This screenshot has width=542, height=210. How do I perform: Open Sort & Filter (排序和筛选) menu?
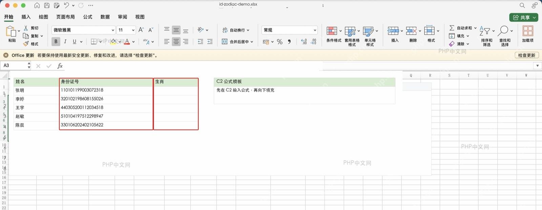[x=487, y=36]
